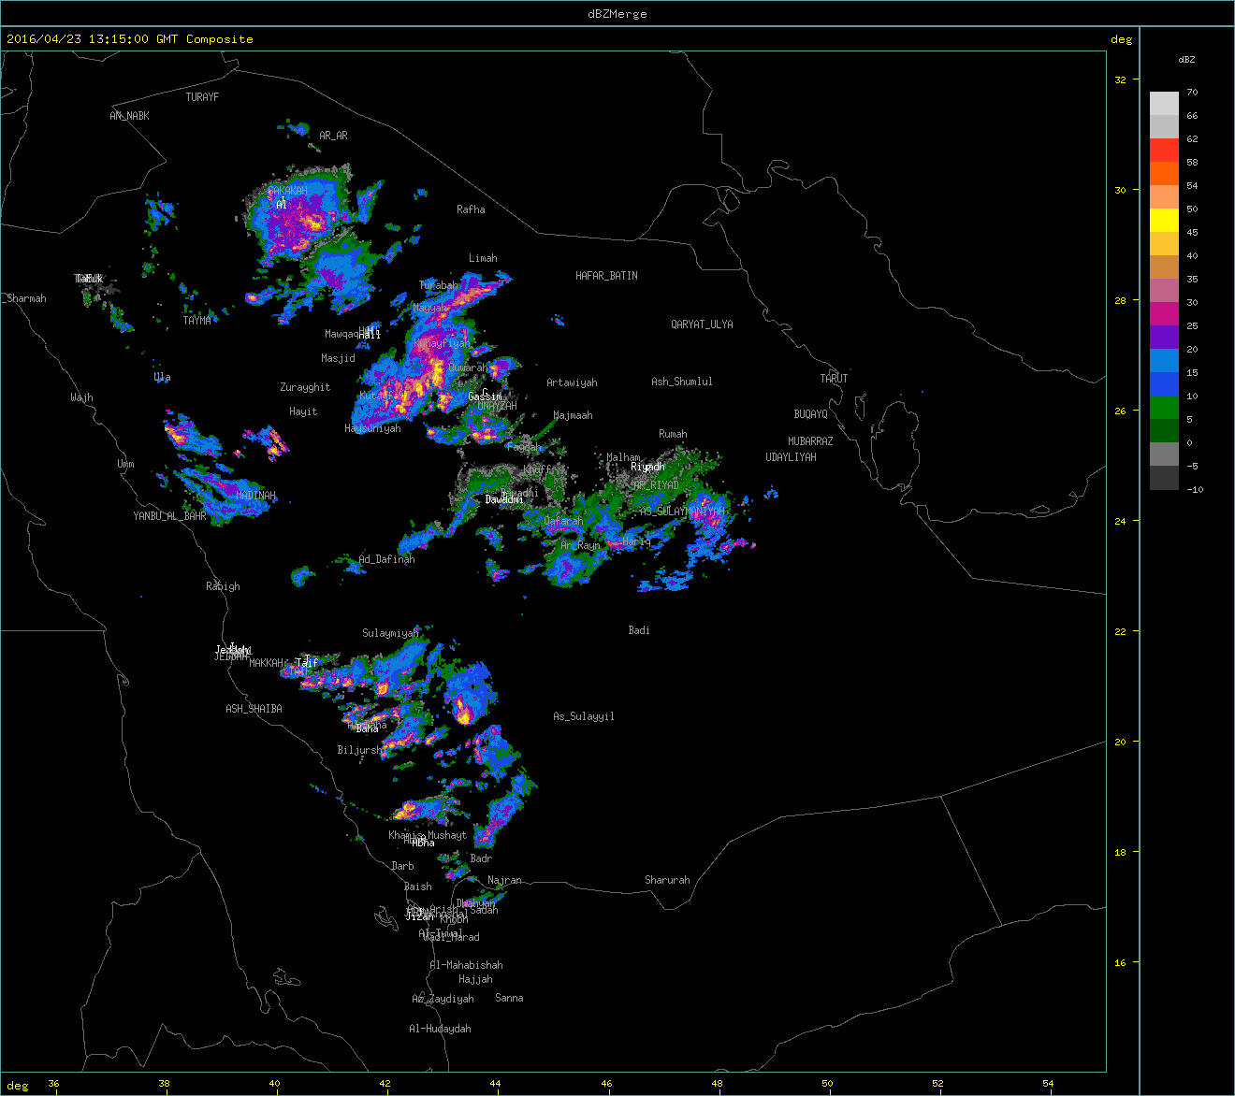Select the Sharmah label at the left edge
The height and width of the screenshot is (1096, 1235).
25,298
